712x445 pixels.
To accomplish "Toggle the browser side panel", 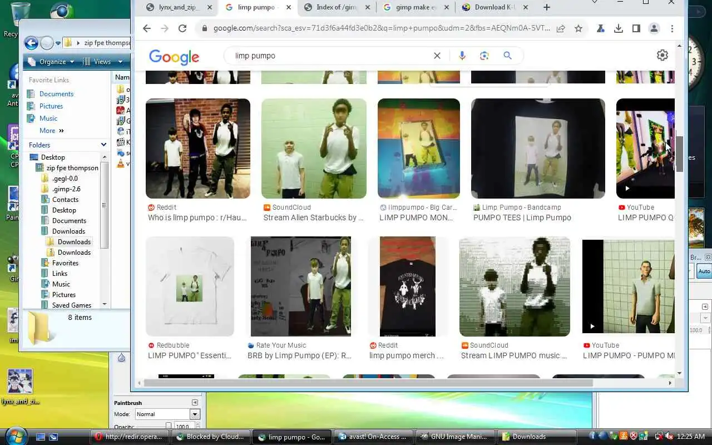I will [x=636, y=28].
